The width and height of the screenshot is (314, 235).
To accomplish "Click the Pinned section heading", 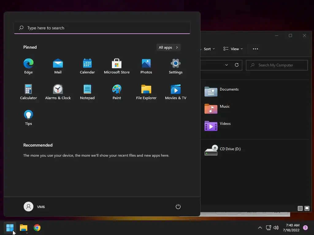I will [30, 47].
